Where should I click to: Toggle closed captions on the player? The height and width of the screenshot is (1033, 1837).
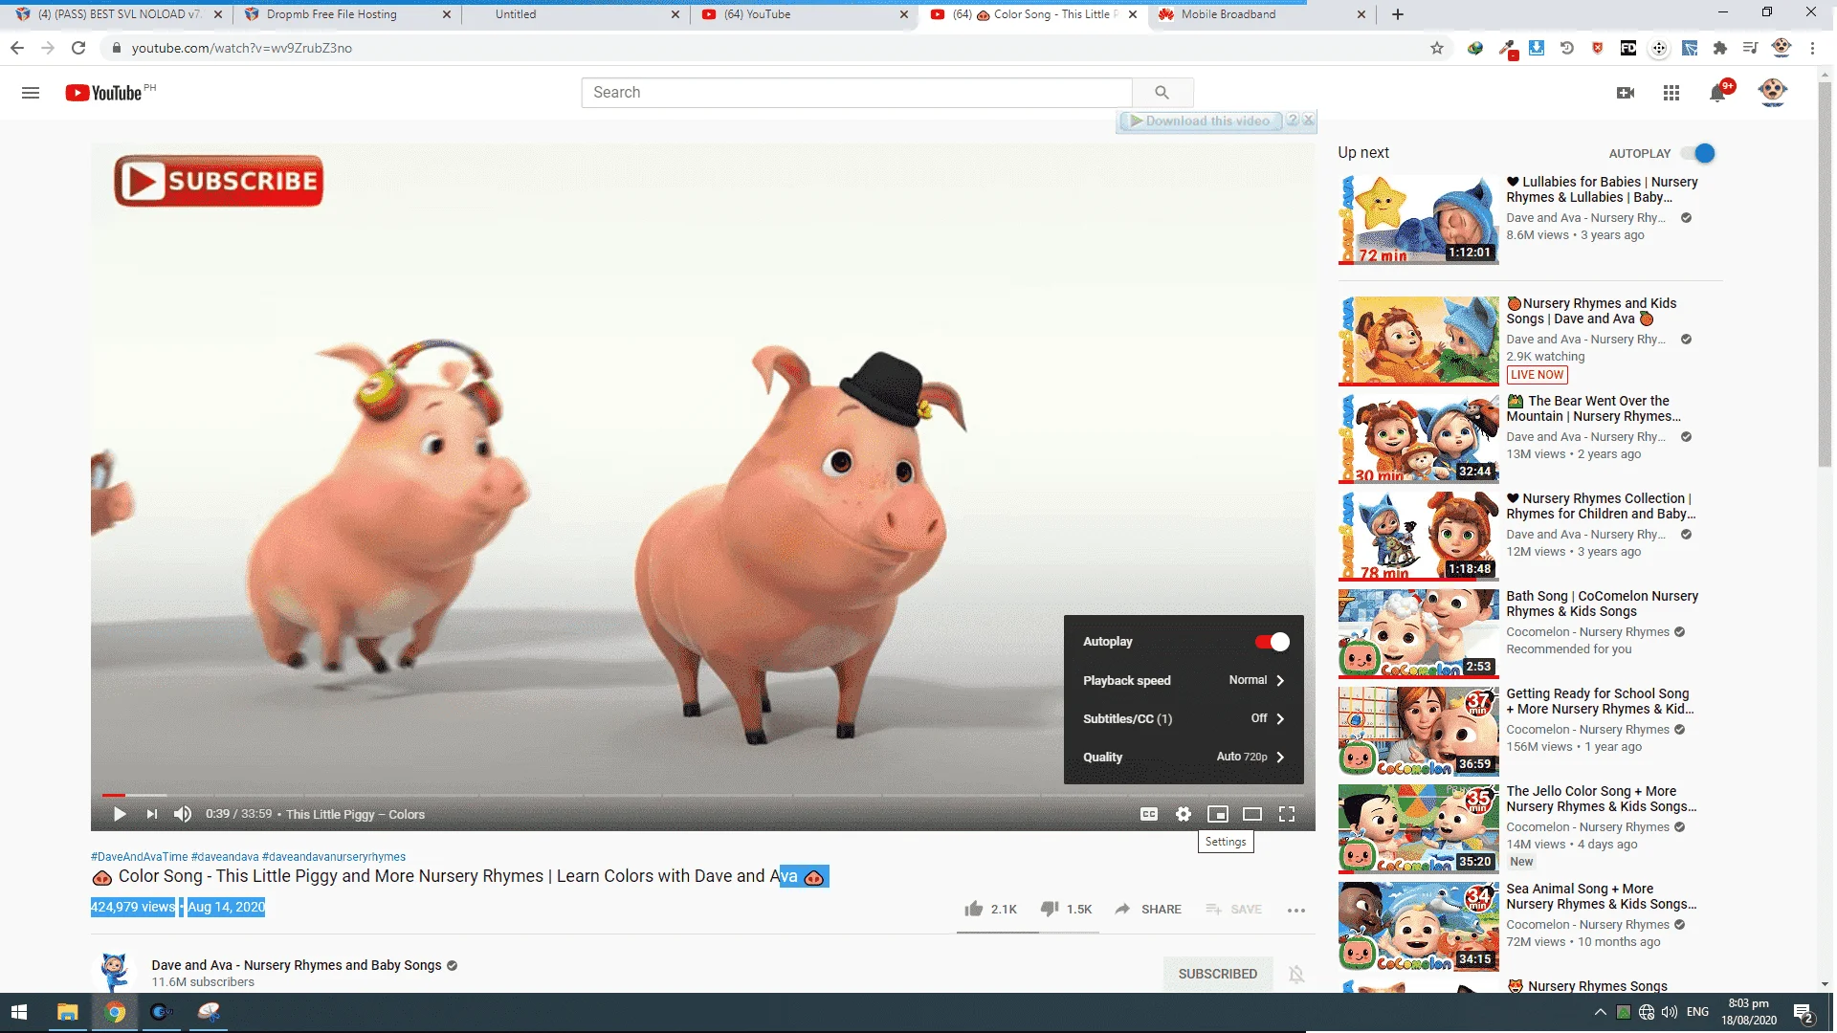pos(1149,814)
